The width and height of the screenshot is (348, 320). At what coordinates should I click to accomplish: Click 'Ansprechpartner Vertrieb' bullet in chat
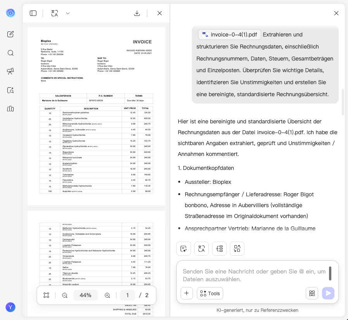250,228
